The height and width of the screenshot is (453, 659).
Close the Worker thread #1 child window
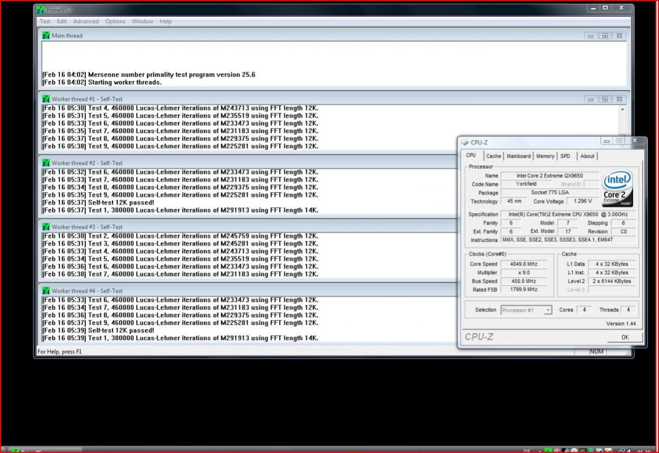point(619,99)
